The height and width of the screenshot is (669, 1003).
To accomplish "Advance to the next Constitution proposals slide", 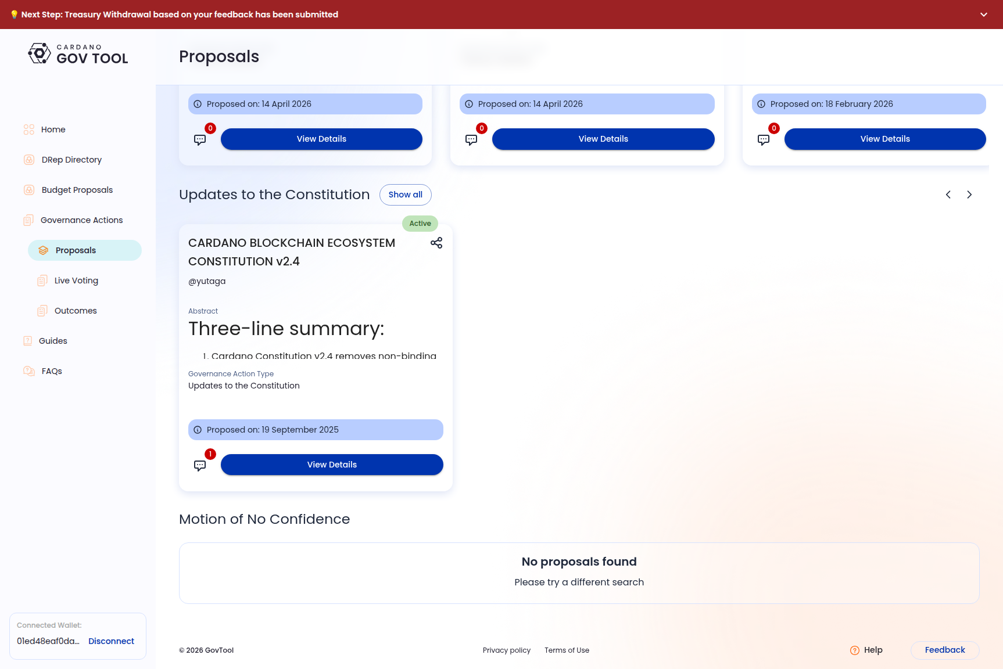I will (969, 195).
